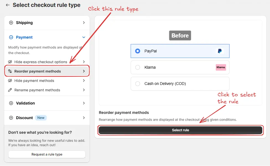Select the Hide payment methods rule

point(34,81)
